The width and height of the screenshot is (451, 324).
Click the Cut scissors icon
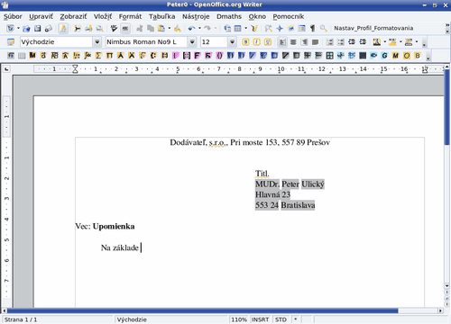[x=140, y=29]
